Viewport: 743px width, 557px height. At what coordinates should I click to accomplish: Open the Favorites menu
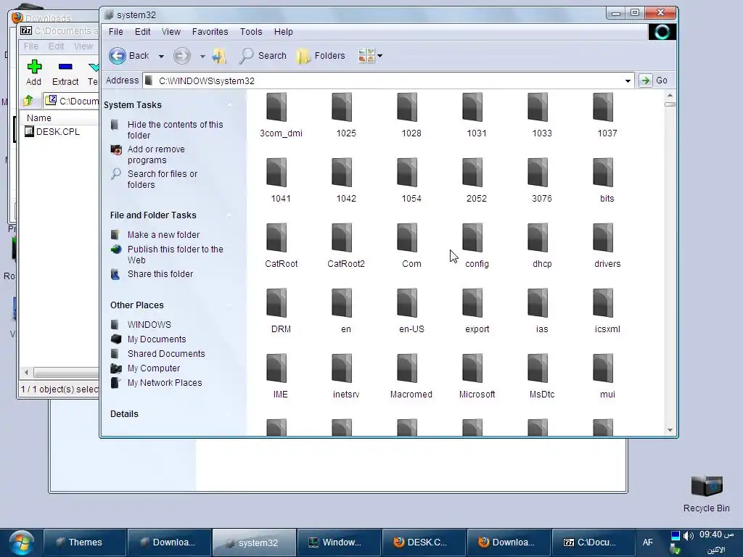click(210, 32)
